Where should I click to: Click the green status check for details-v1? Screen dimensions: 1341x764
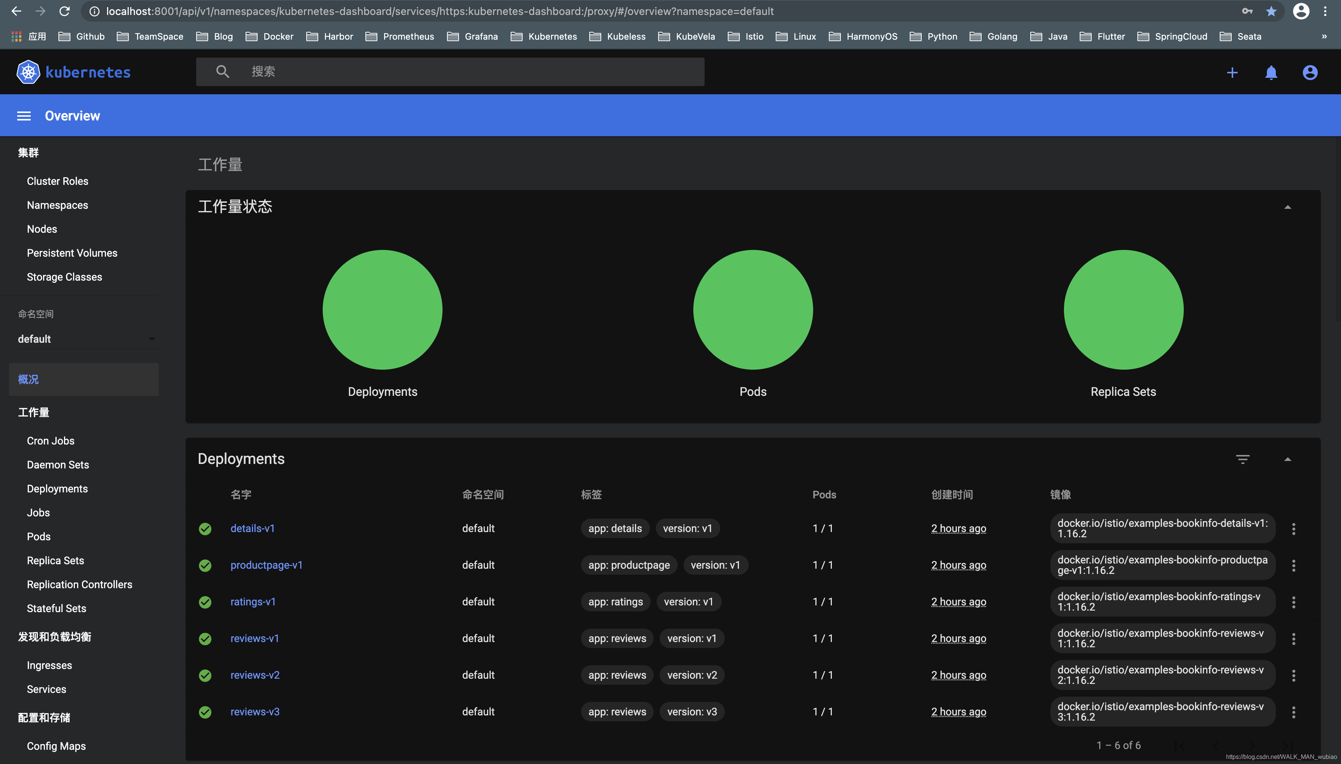(x=205, y=528)
